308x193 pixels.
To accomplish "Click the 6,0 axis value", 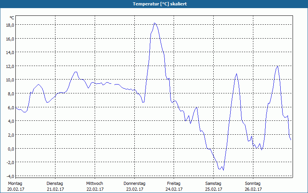I will tap(11, 108).
